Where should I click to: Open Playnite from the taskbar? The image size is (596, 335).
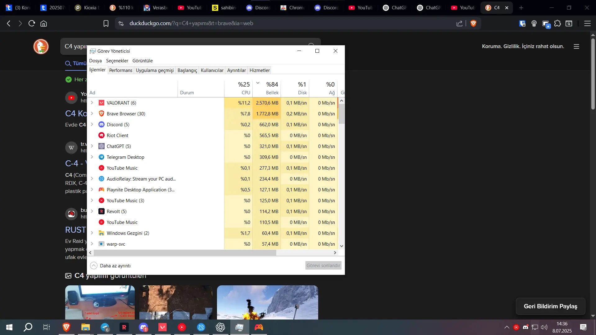259,327
